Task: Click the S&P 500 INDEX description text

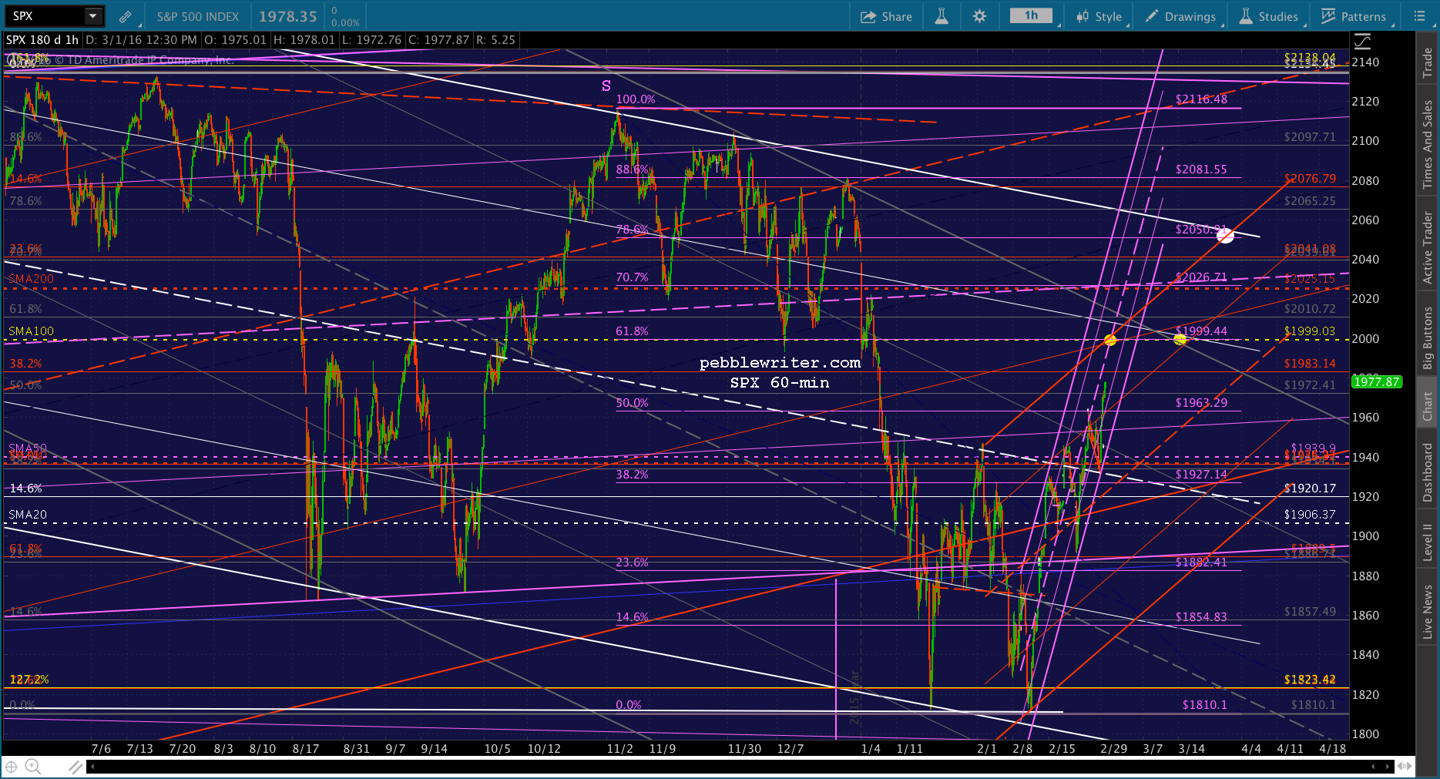Action: tap(198, 16)
